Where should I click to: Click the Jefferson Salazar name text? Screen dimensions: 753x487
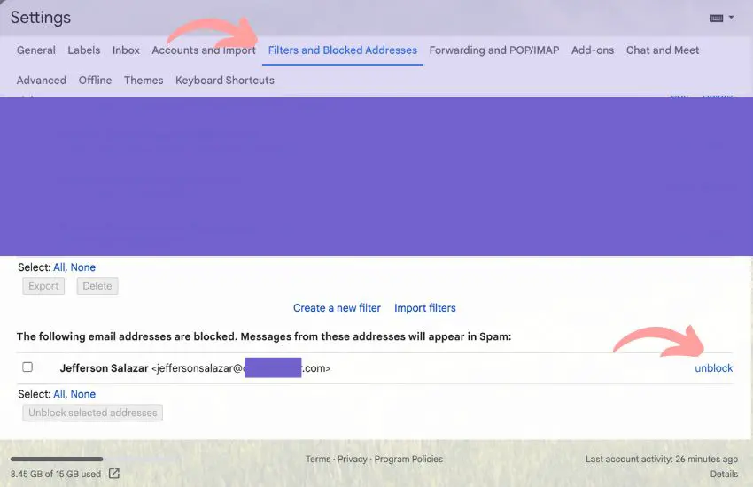[x=105, y=368]
